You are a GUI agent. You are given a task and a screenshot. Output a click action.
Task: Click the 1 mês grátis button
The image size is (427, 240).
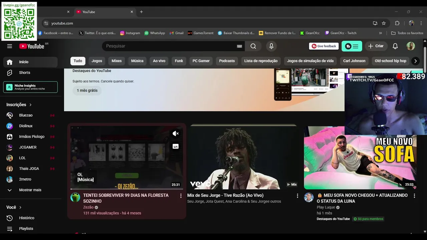pos(87,90)
